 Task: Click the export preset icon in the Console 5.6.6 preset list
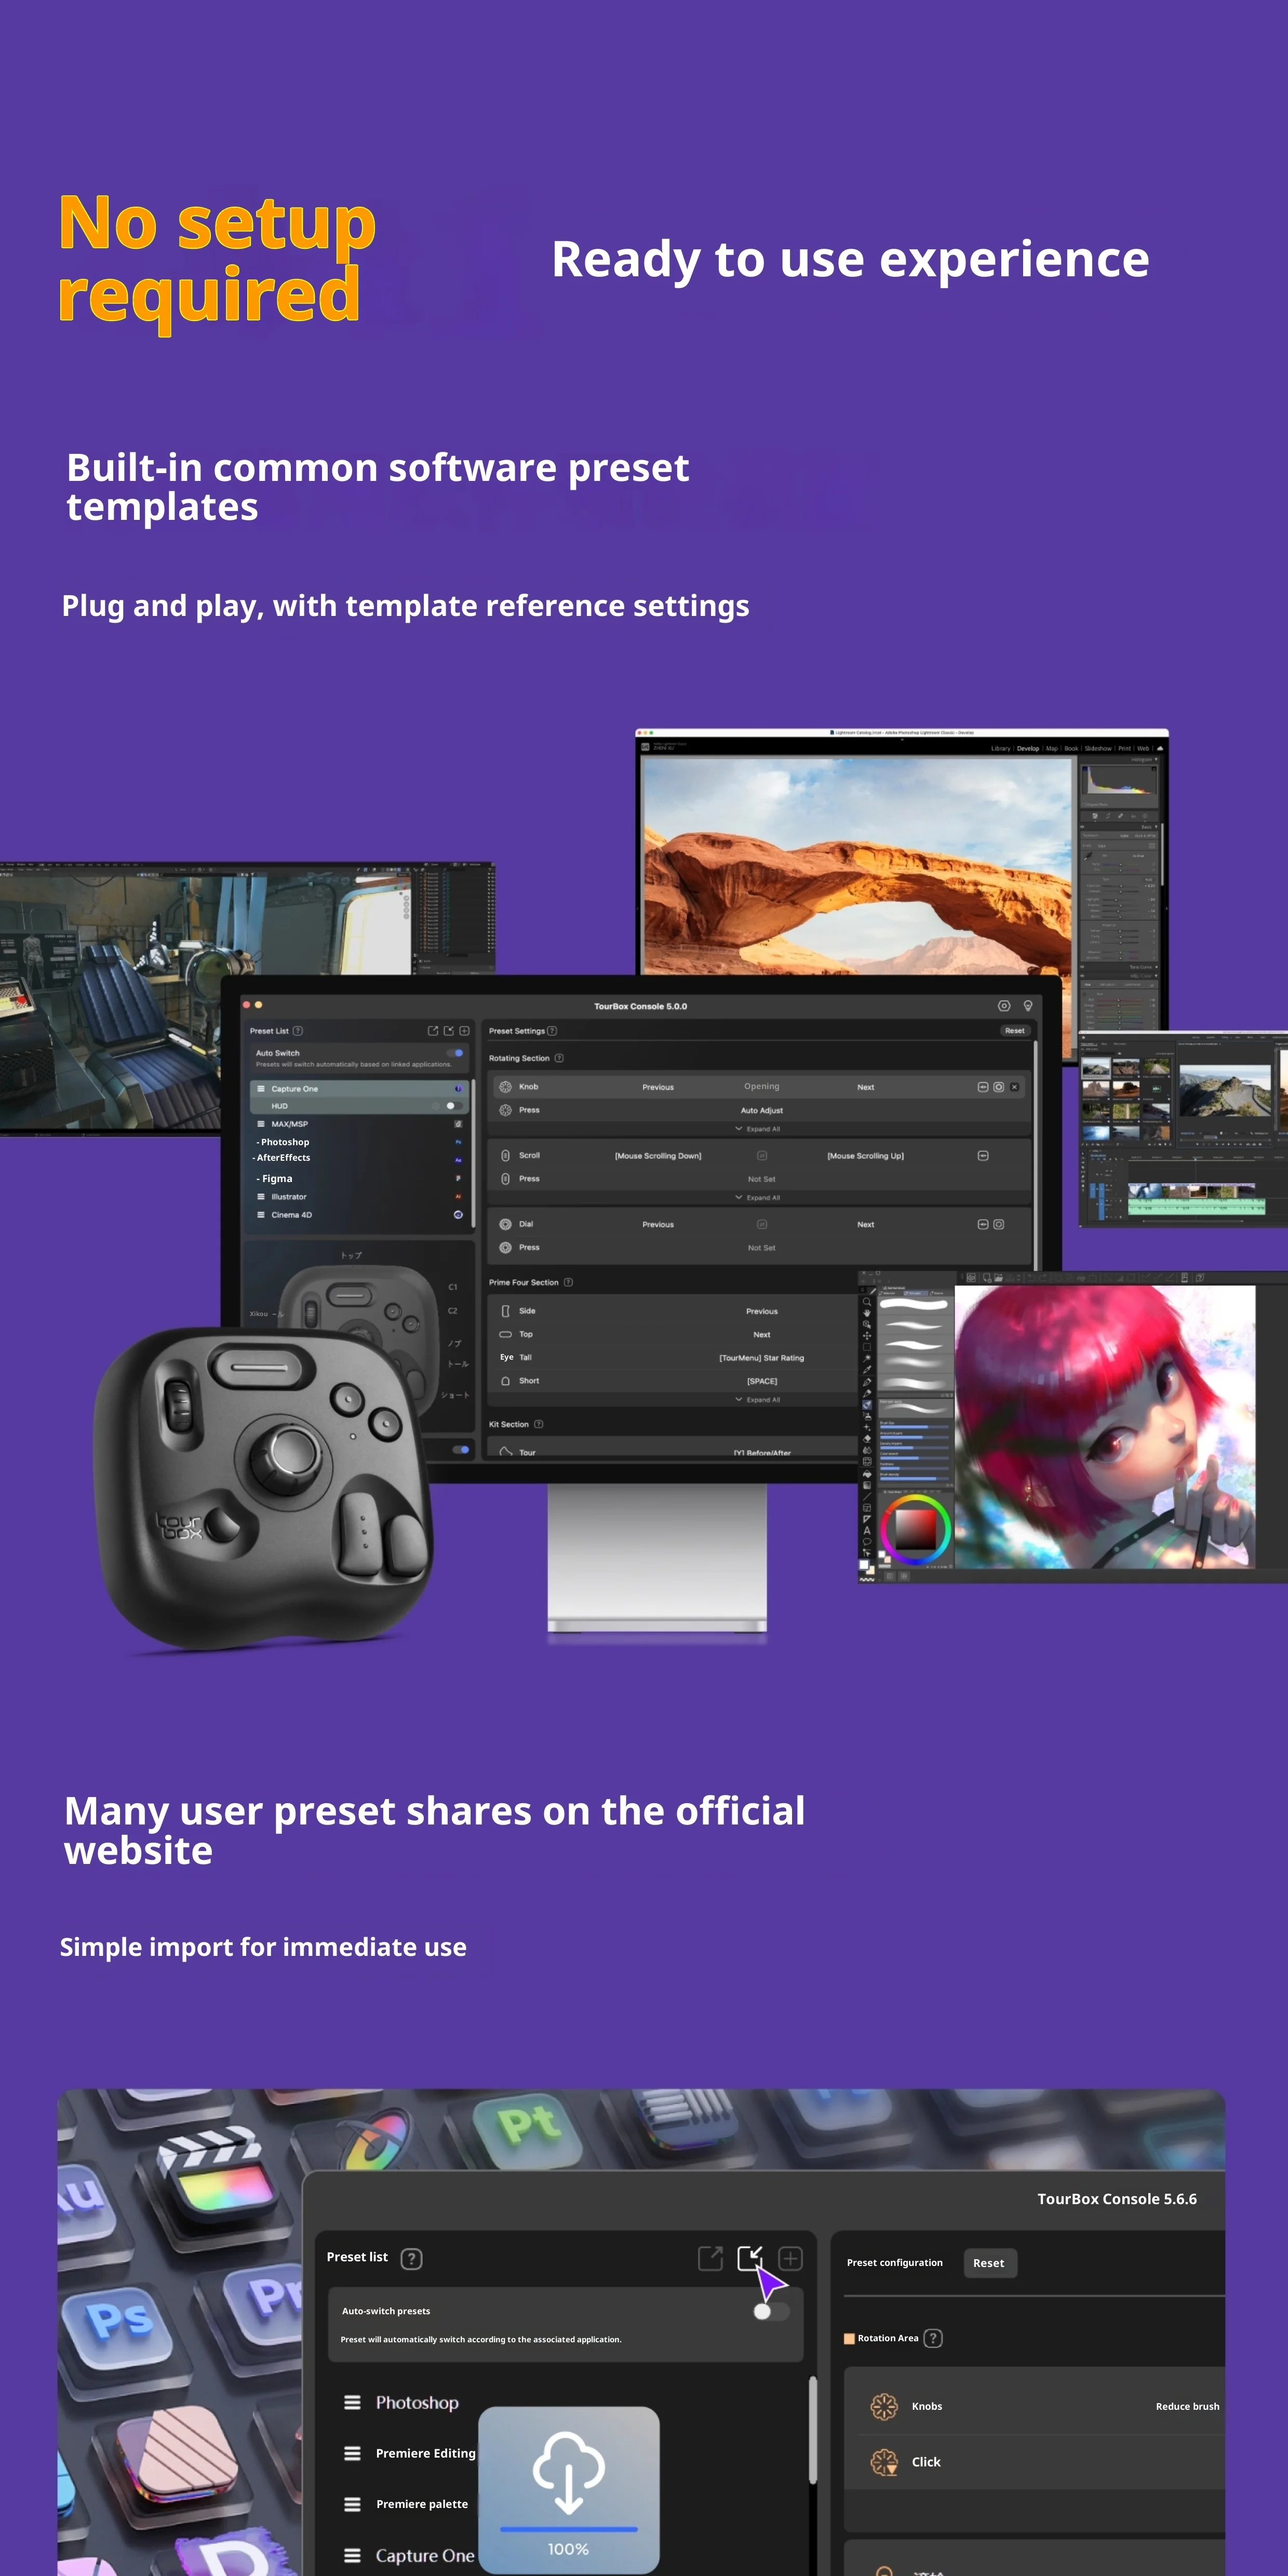tap(710, 2258)
